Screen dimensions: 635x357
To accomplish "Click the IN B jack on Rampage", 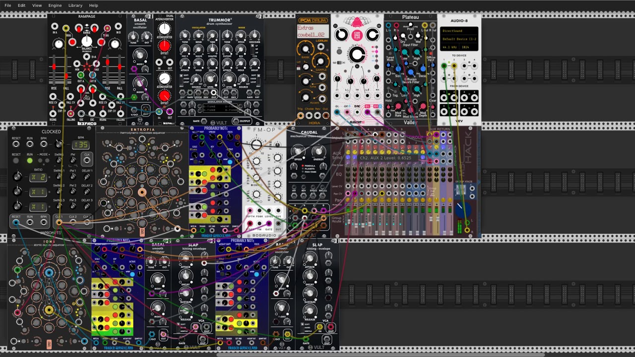I will point(119,26).
